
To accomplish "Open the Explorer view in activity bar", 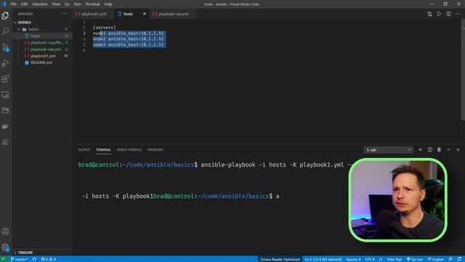I will tap(5, 15).
